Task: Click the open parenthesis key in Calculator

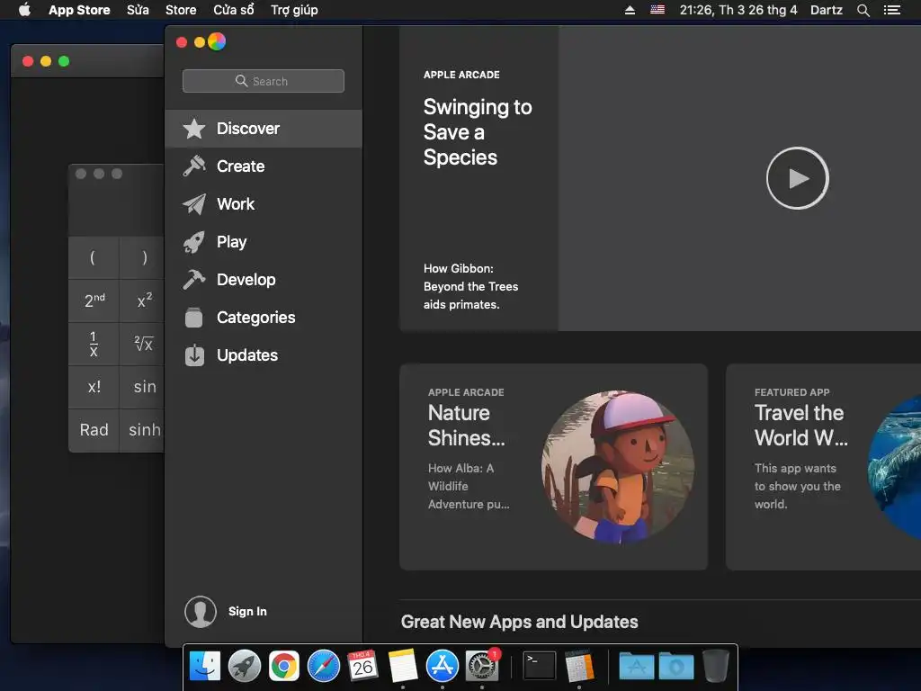Action: [94, 257]
